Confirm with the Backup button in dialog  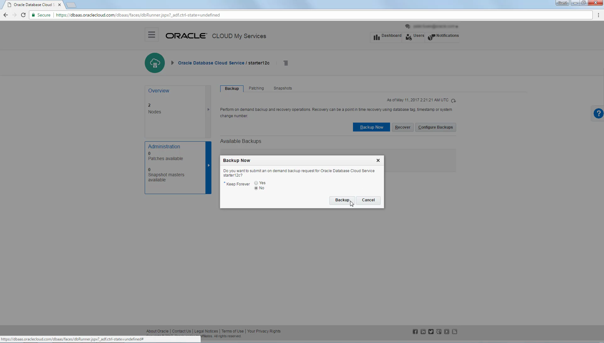(342, 200)
